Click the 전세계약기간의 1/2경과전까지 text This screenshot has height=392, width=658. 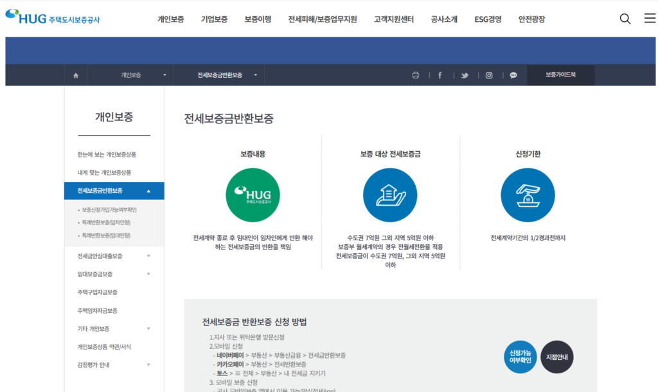[x=528, y=238]
